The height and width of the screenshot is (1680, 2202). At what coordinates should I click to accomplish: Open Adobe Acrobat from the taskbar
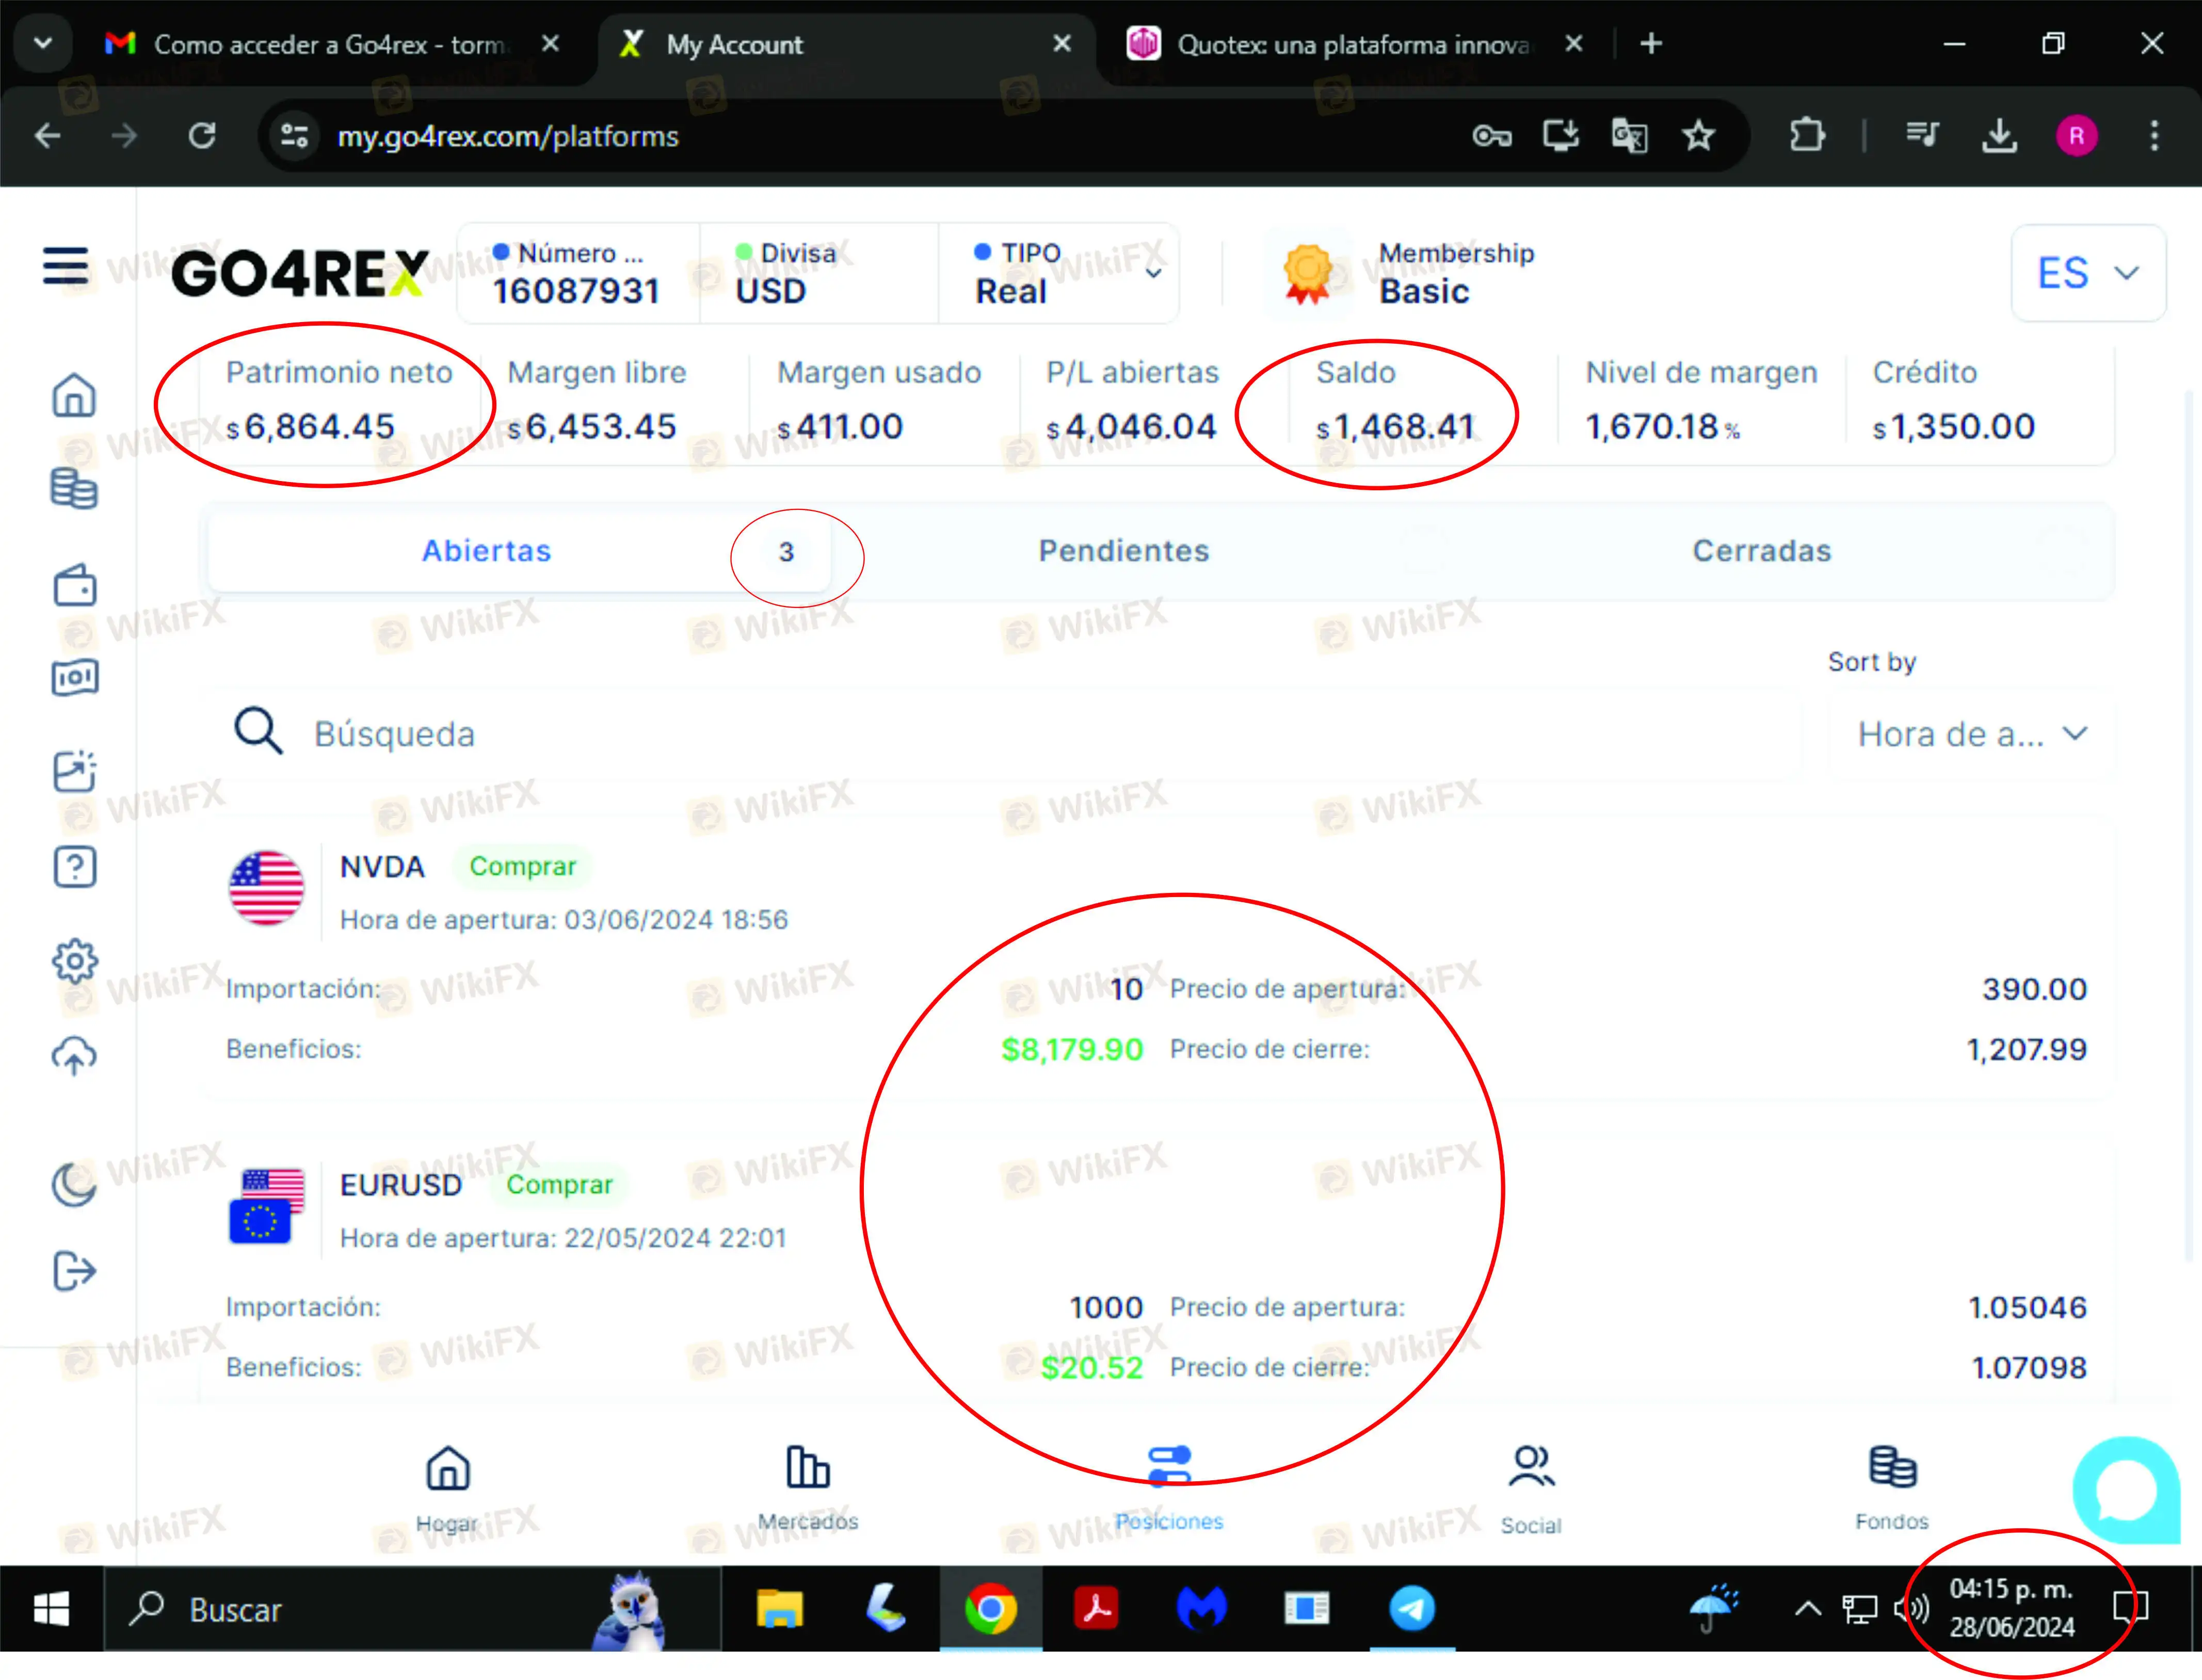[1096, 1609]
